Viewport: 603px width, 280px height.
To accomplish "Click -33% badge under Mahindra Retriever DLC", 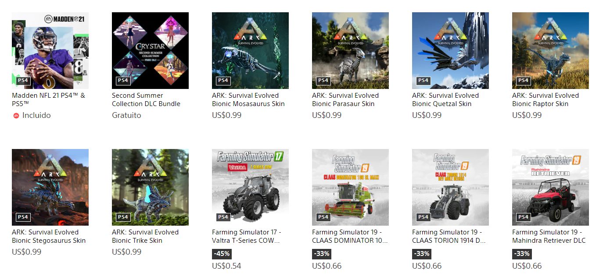I will [x=522, y=254].
